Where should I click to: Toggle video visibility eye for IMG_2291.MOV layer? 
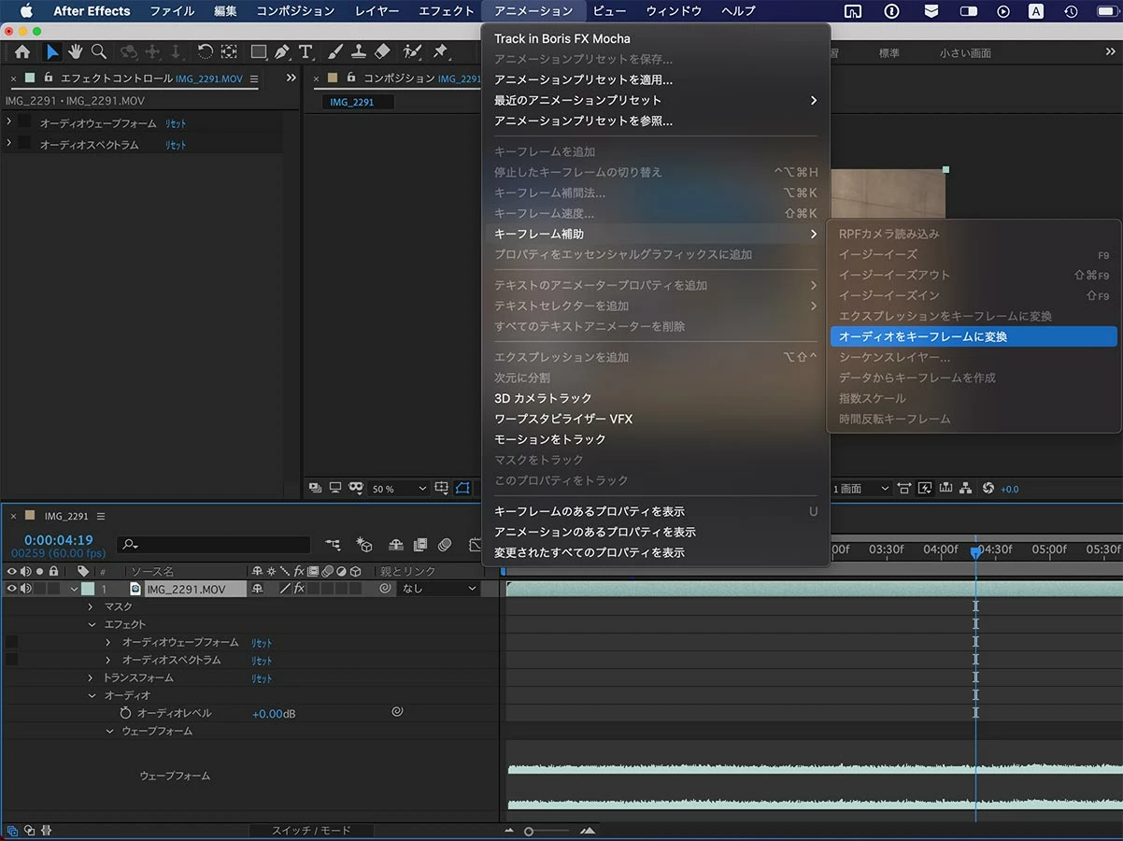[12, 589]
